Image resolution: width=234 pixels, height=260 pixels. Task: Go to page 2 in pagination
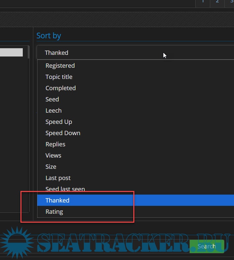[217, 2]
